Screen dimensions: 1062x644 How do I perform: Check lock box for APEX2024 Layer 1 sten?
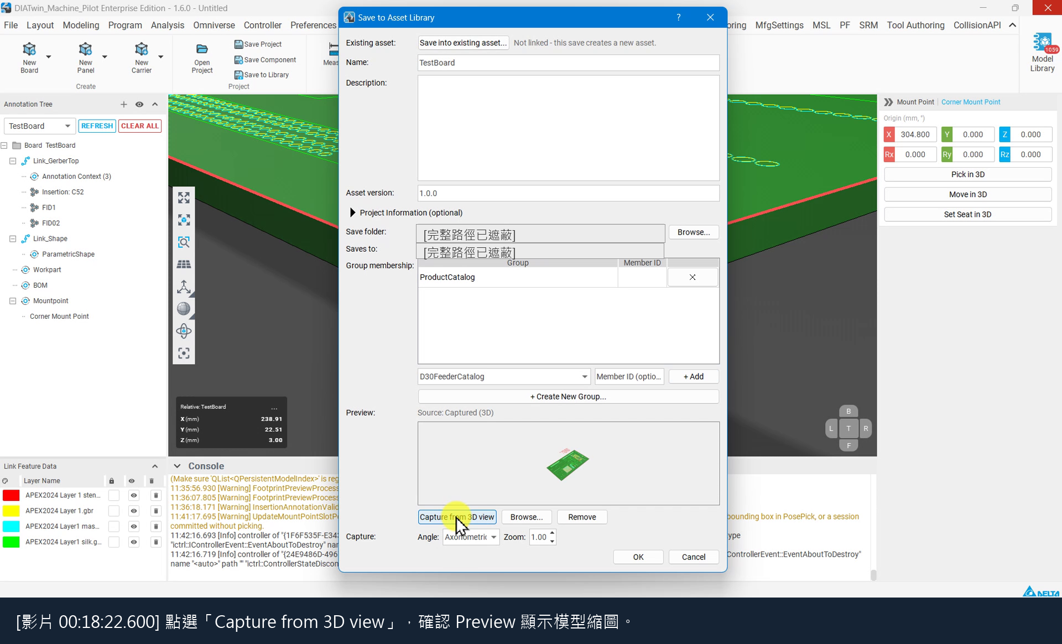click(x=113, y=495)
